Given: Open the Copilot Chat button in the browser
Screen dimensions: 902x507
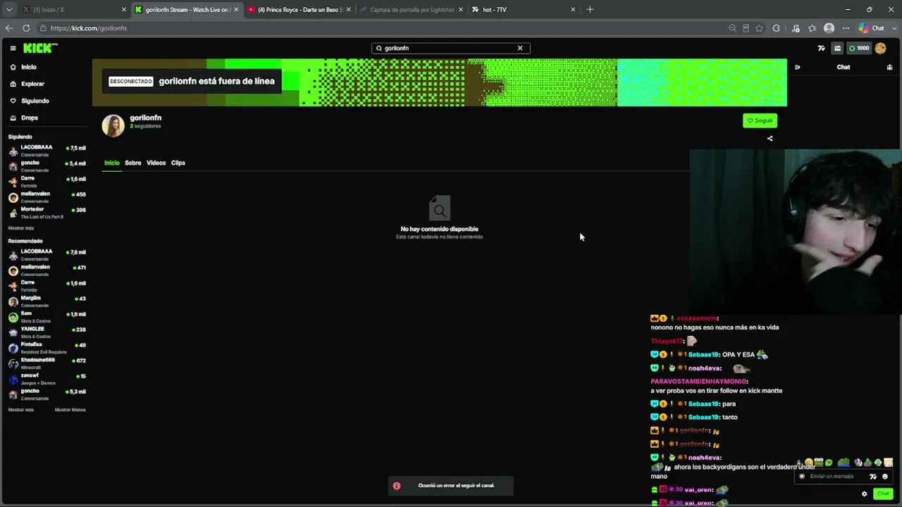Looking at the screenshot, I should click(872, 28).
